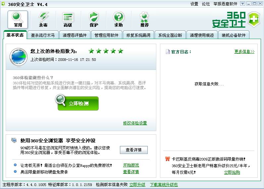The image size is (264, 189).
Task: Click the blue bullet beside 让老板无奈
Action: pyautogui.click(x=15, y=165)
